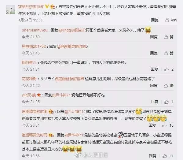The width and height of the screenshot is (183, 160).
Task: Click thumbs-up on the 19:56 reply with 11 likes
Action: [x=165, y=156]
